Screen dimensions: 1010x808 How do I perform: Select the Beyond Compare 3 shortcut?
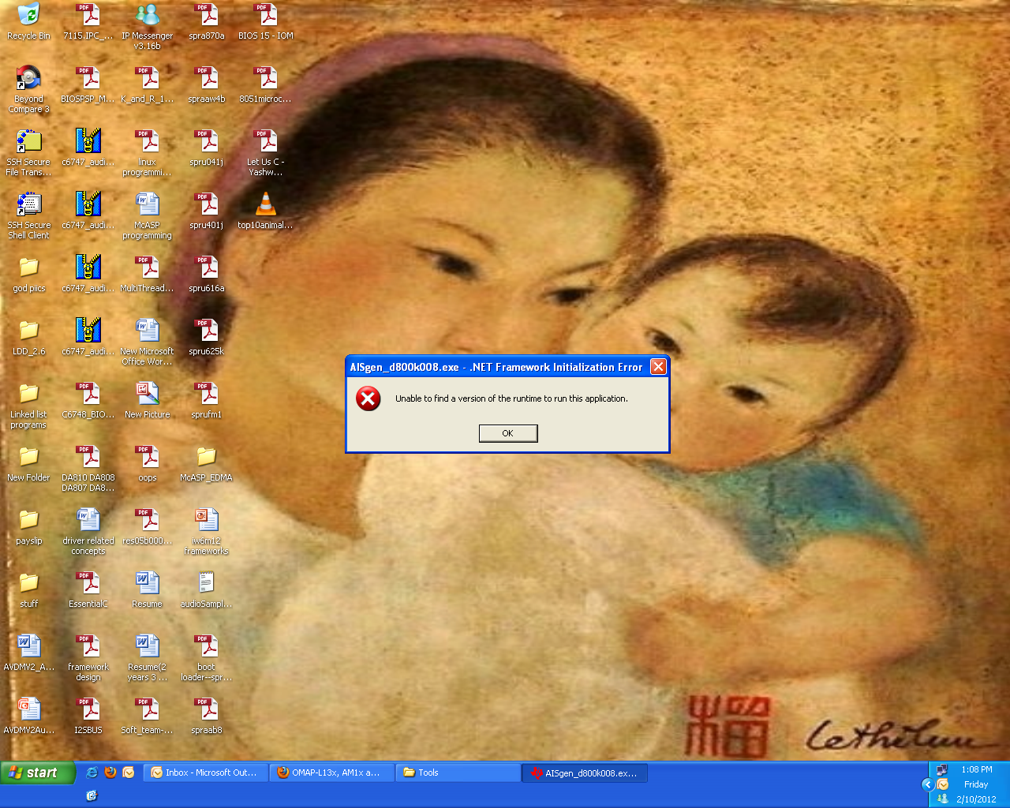pos(28,89)
